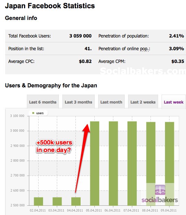Click the 3.09% online penetration value
186x215 pixels.
176,49
